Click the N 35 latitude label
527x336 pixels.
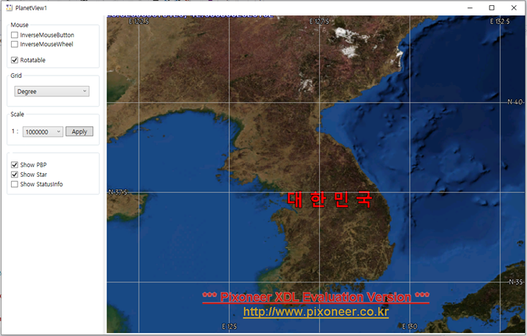tap(516, 282)
